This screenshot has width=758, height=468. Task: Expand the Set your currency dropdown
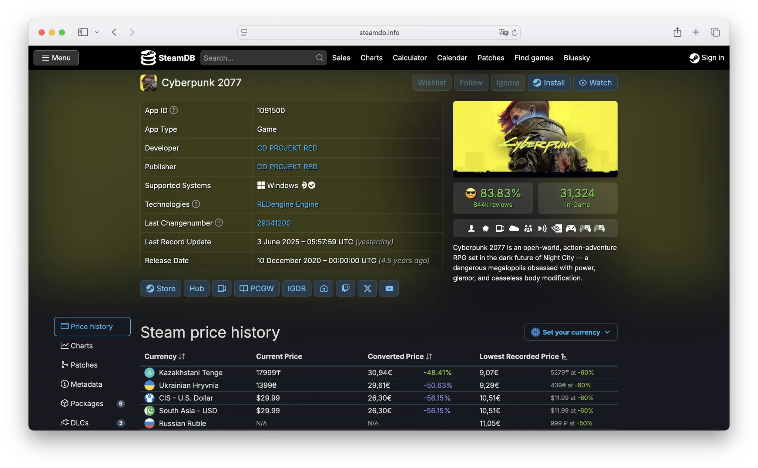570,332
